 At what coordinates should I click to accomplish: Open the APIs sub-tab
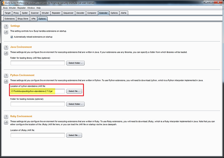(x=33, y=19)
